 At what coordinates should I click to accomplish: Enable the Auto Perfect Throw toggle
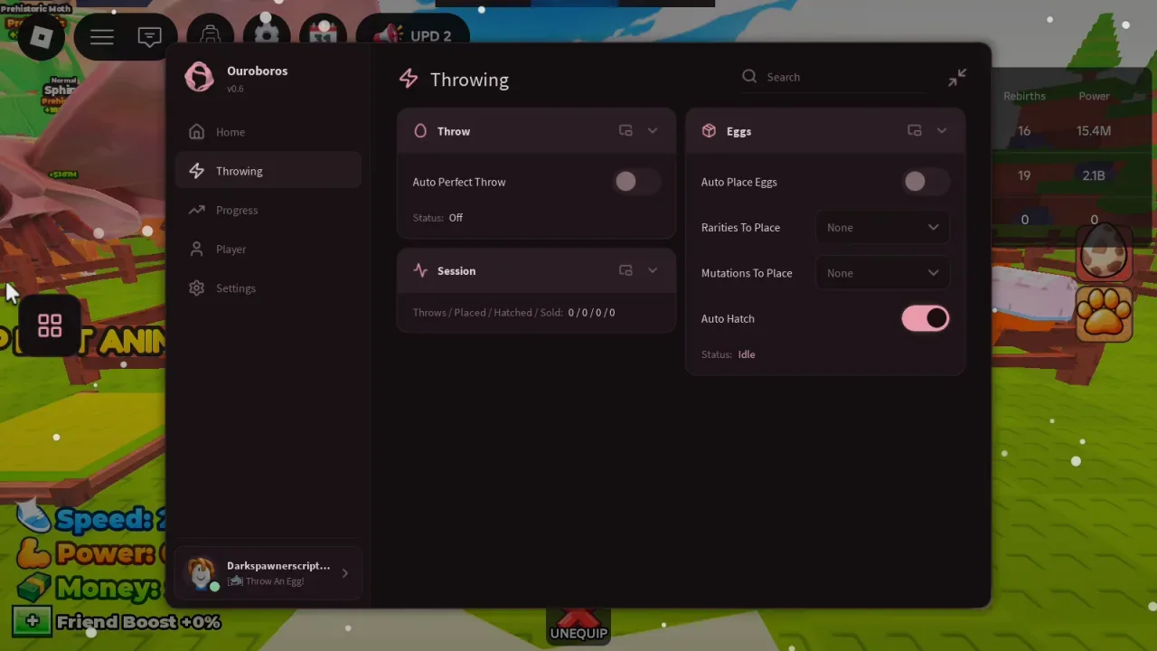pos(637,182)
